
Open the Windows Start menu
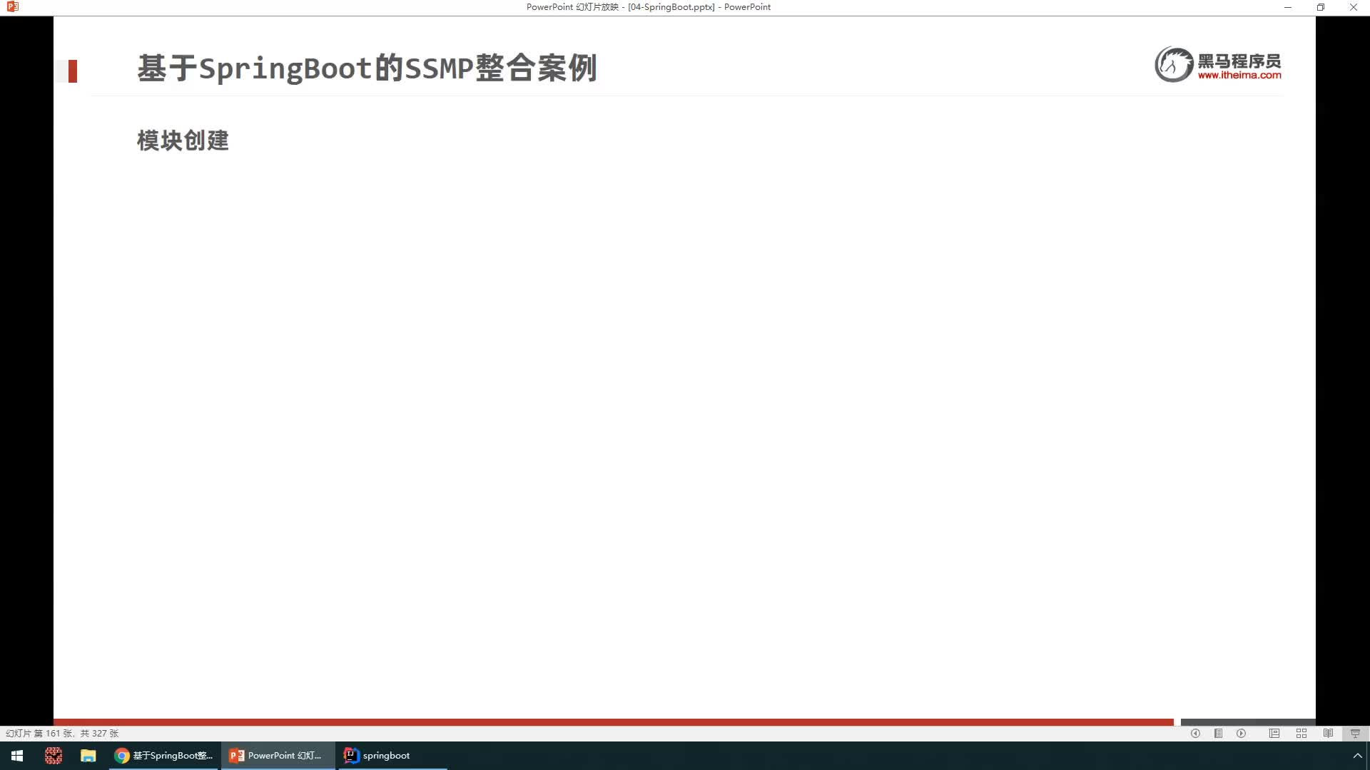(x=17, y=756)
